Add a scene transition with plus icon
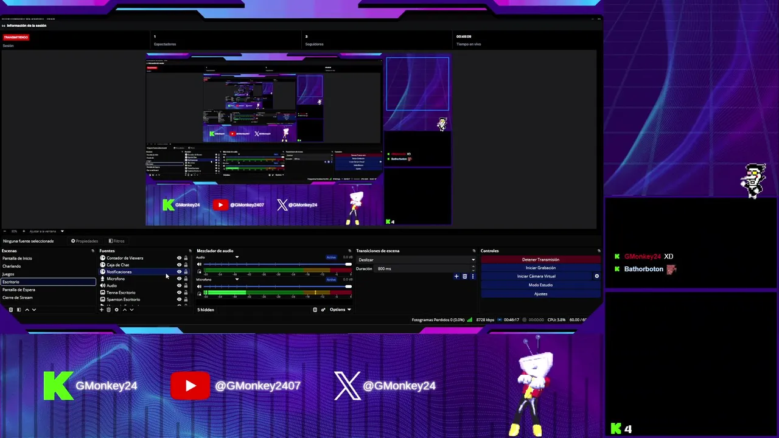779x438 pixels. (456, 276)
